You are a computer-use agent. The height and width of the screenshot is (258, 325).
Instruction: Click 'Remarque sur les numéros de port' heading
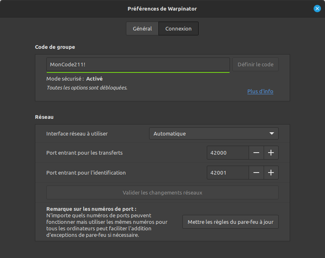pos(91,209)
